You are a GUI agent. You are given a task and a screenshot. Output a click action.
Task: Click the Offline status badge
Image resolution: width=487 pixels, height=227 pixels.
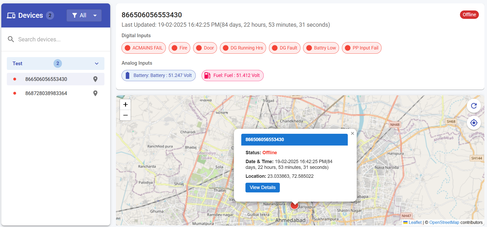pyautogui.click(x=469, y=15)
